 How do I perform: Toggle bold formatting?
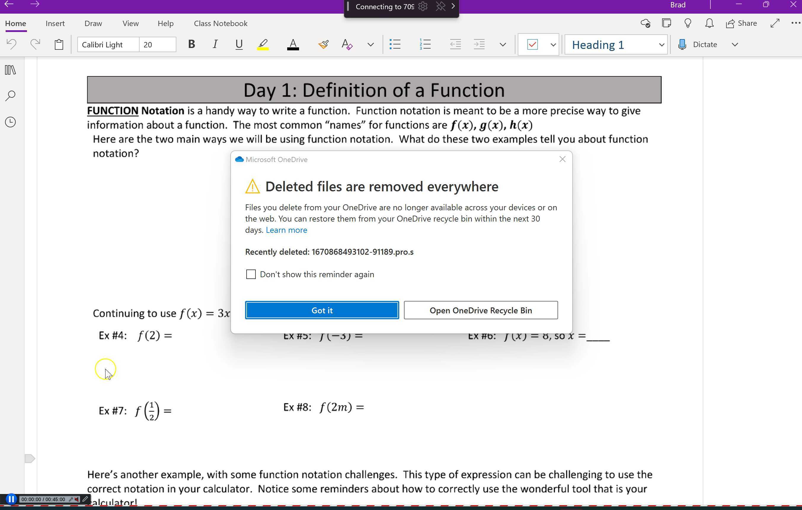191,44
